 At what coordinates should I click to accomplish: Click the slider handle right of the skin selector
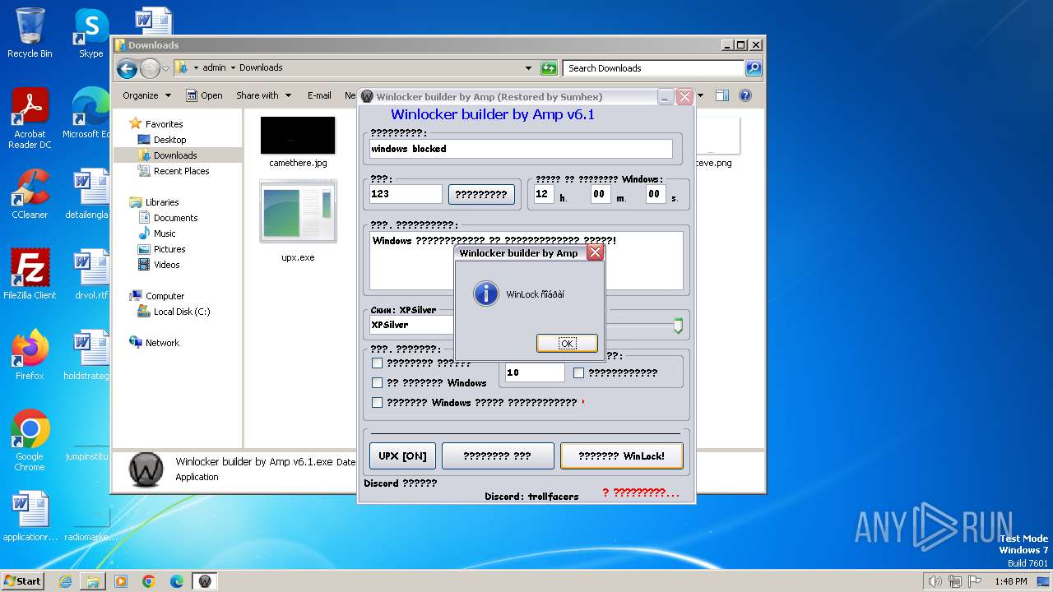pos(678,326)
